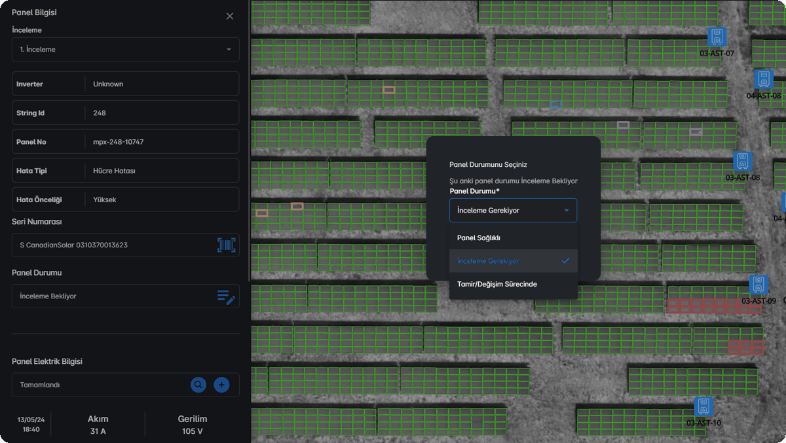
Task: Click the red highlighted panel group near 03-AST-09
Action: point(713,306)
